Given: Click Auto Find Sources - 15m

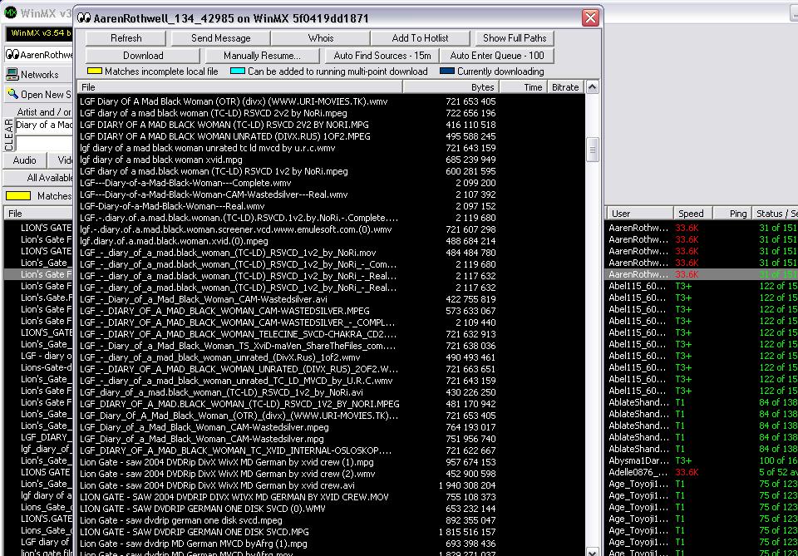Looking at the screenshot, I should [x=382, y=56].
